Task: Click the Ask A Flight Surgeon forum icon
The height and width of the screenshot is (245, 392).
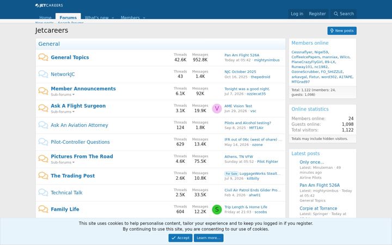Action: point(43,108)
